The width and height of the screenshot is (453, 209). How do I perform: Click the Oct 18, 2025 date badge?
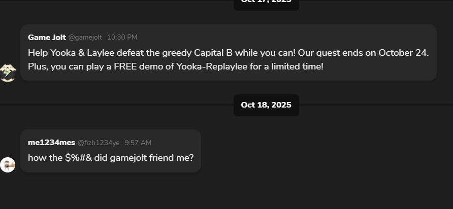[x=266, y=105]
